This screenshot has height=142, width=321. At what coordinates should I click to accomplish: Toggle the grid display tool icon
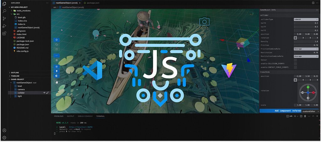pyautogui.click(x=56, y=66)
